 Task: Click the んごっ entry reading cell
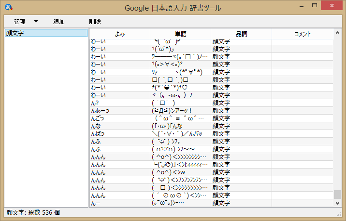(120, 118)
